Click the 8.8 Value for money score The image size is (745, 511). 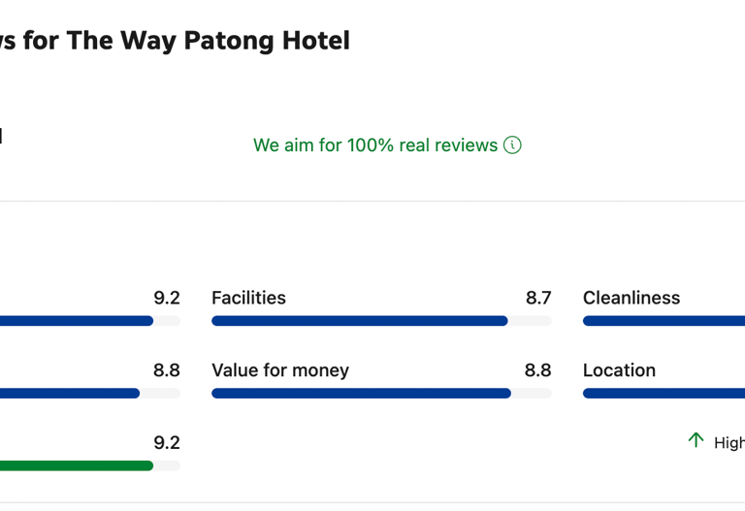pyautogui.click(x=537, y=370)
